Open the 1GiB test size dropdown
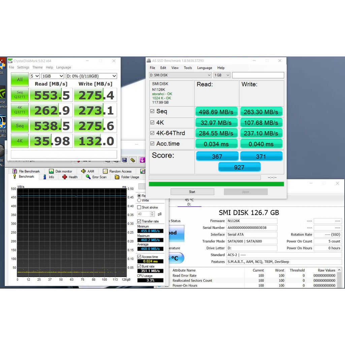The image size is (345, 345). (53, 76)
